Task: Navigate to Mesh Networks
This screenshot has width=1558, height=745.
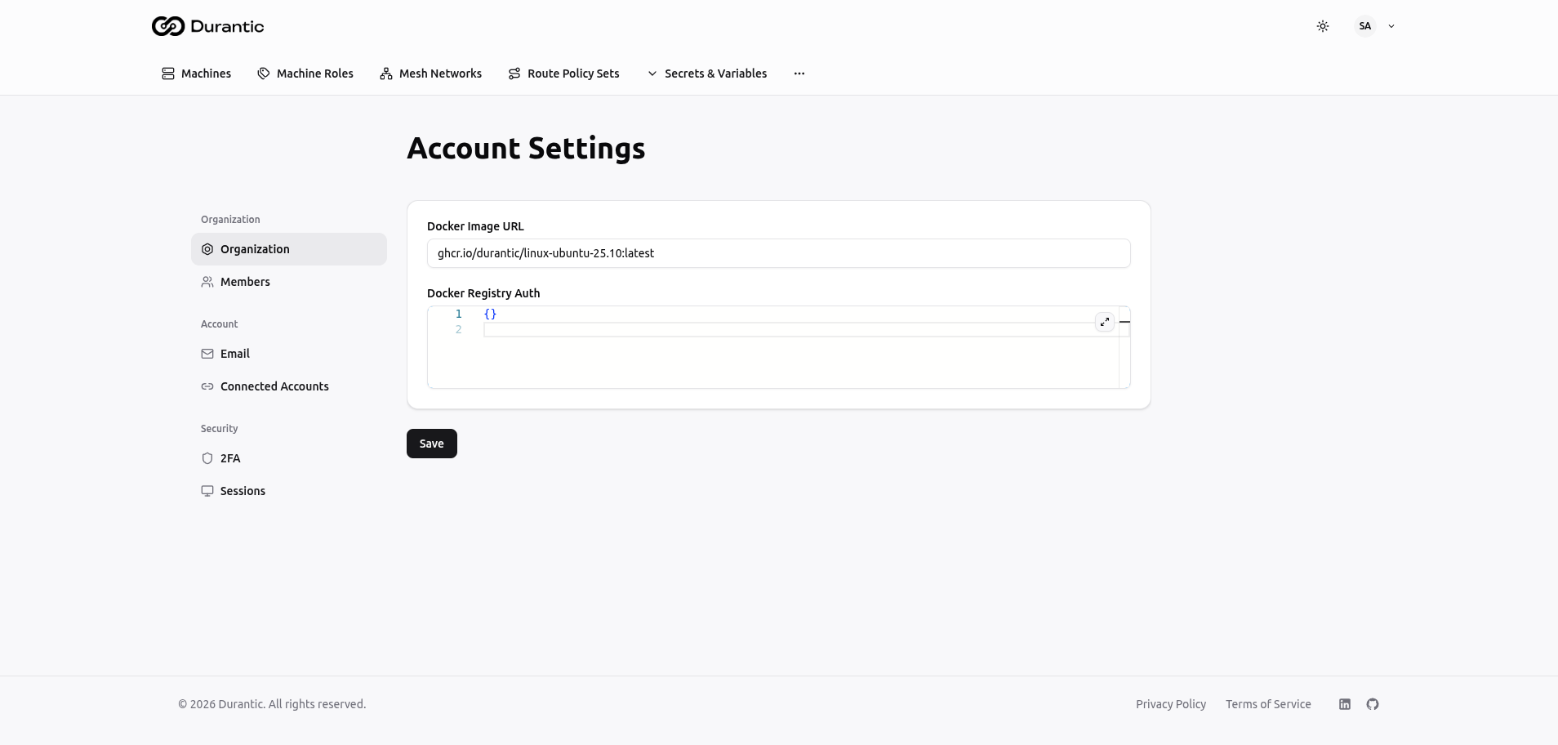Action: pos(431,74)
